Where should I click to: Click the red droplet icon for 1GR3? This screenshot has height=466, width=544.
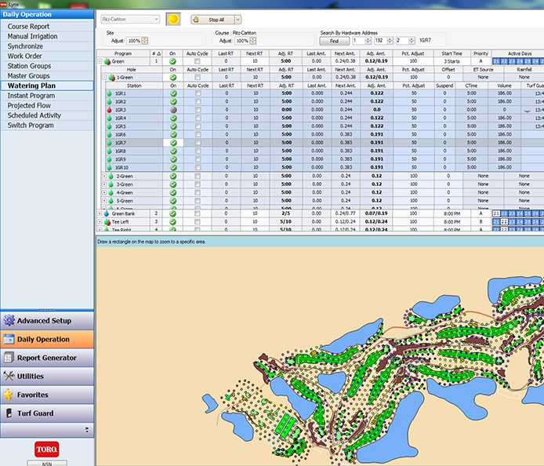[x=109, y=110]
